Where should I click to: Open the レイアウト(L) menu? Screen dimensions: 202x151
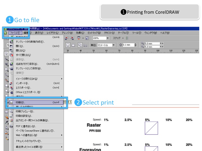(x=52, y=33)
